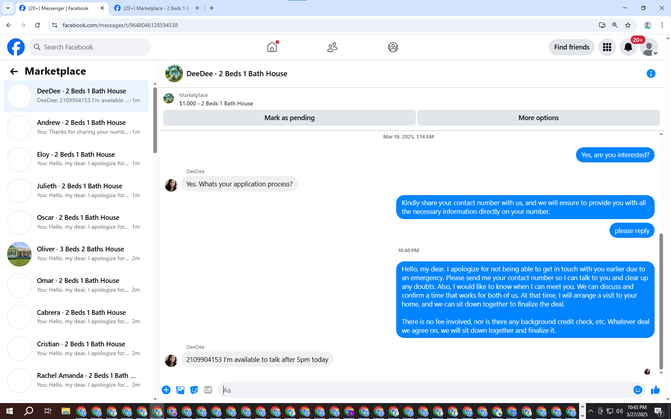Open Cabrera 2 Beds 1 Bath conversation
This screenshot has width=671, height=419.
pos(76,317)
